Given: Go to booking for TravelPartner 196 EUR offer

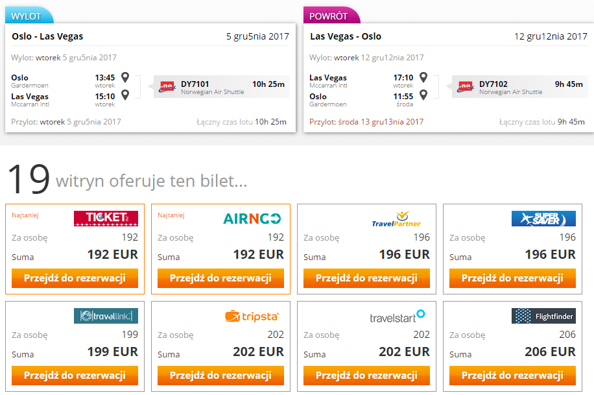Looking at the screenshot, I should point(366,278).
